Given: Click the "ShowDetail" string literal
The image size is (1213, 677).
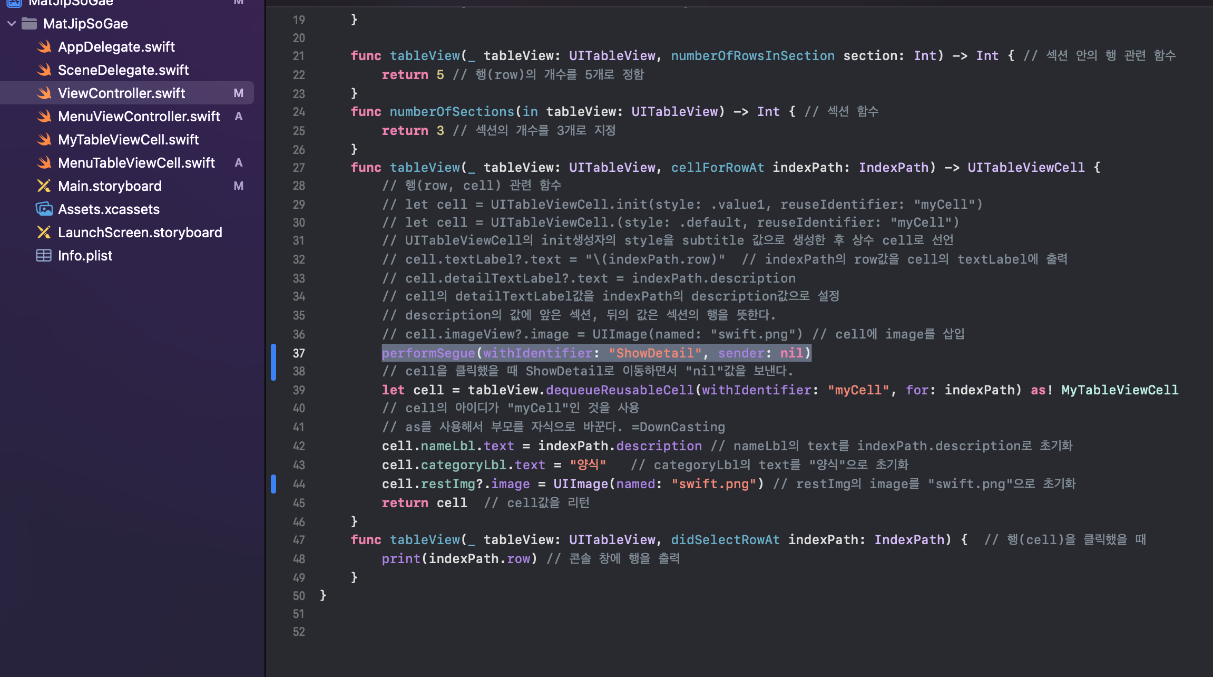Looking at the screenshot, I should click(x=655, y=353).
